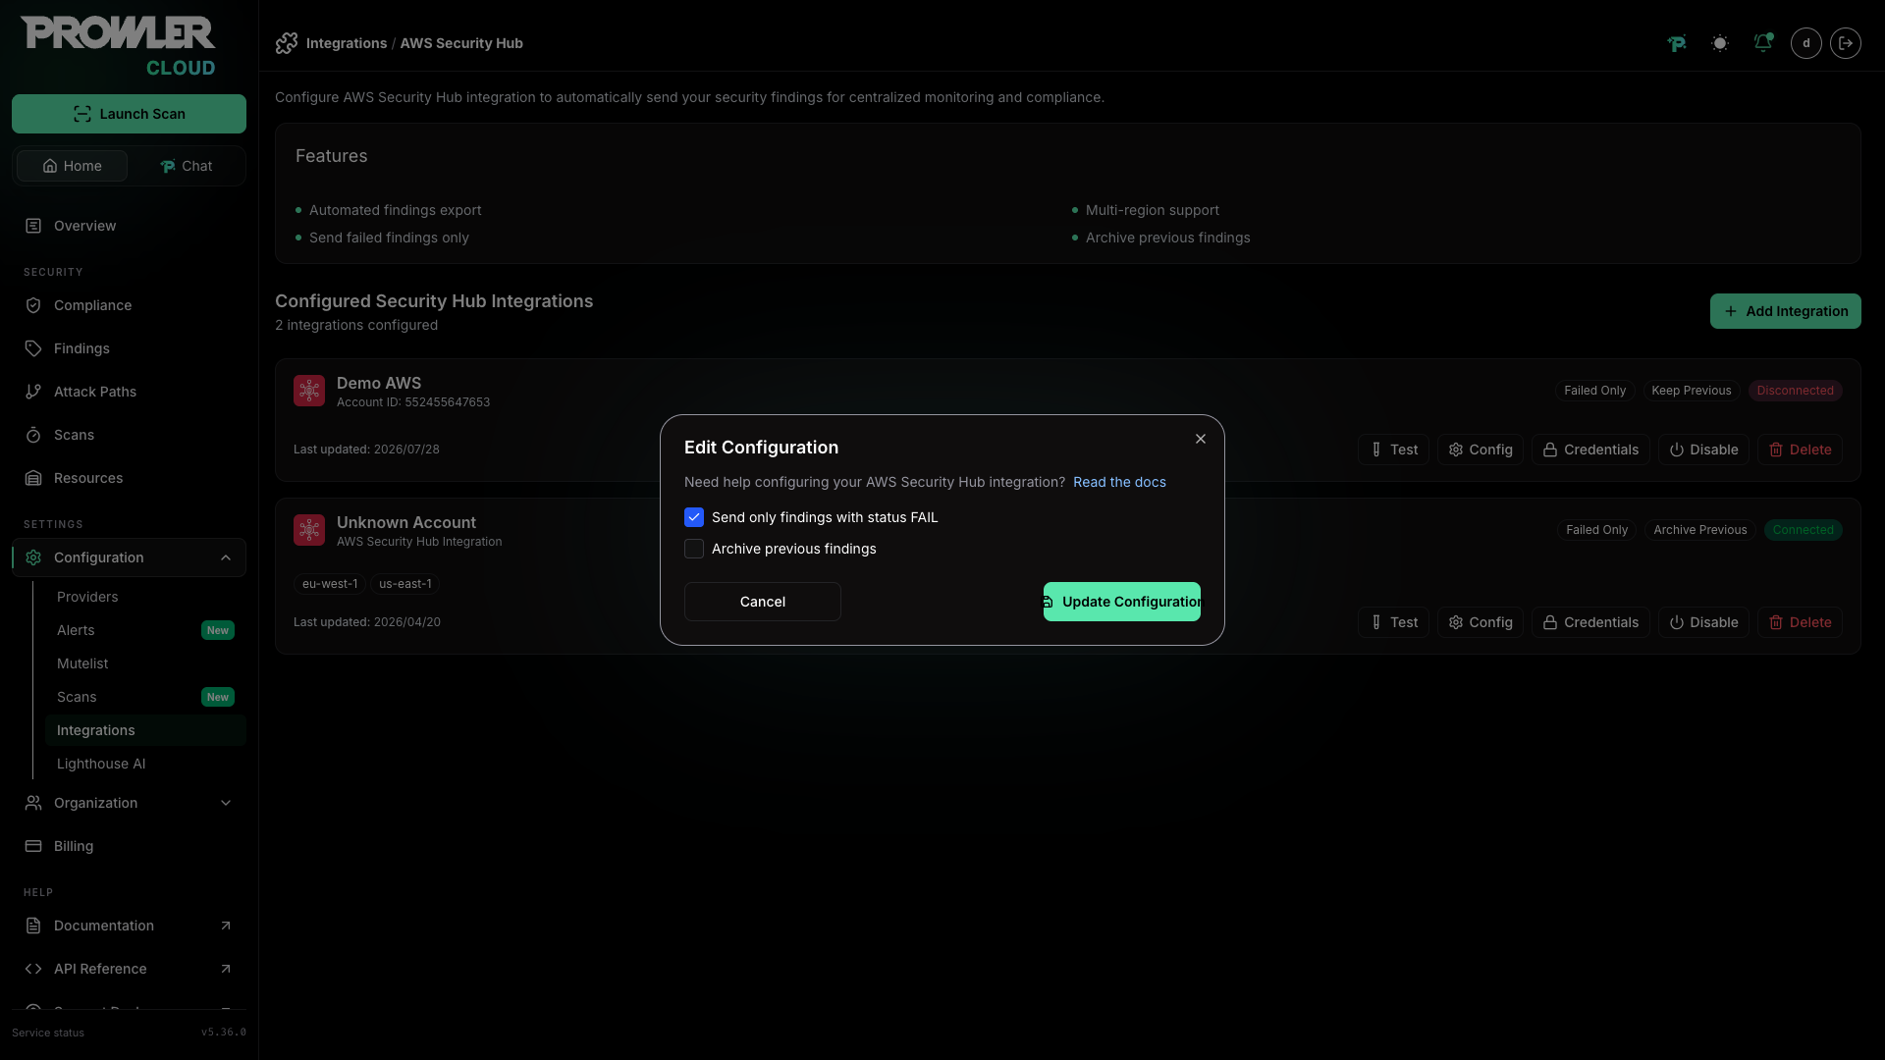Open Providers in Configuration submenu
Screen dimensions: 1885x1060
[x=87, y=597]
